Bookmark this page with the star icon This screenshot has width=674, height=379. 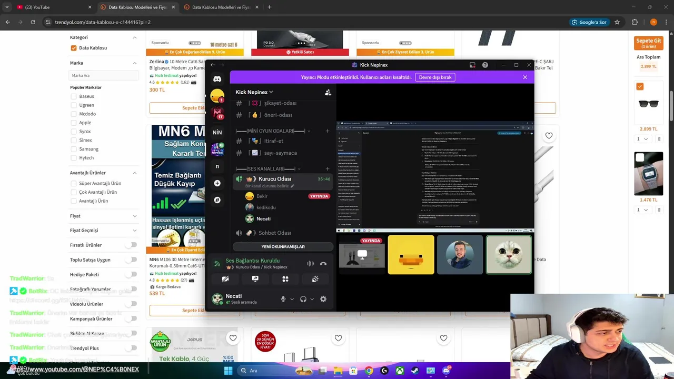point(617,22)
